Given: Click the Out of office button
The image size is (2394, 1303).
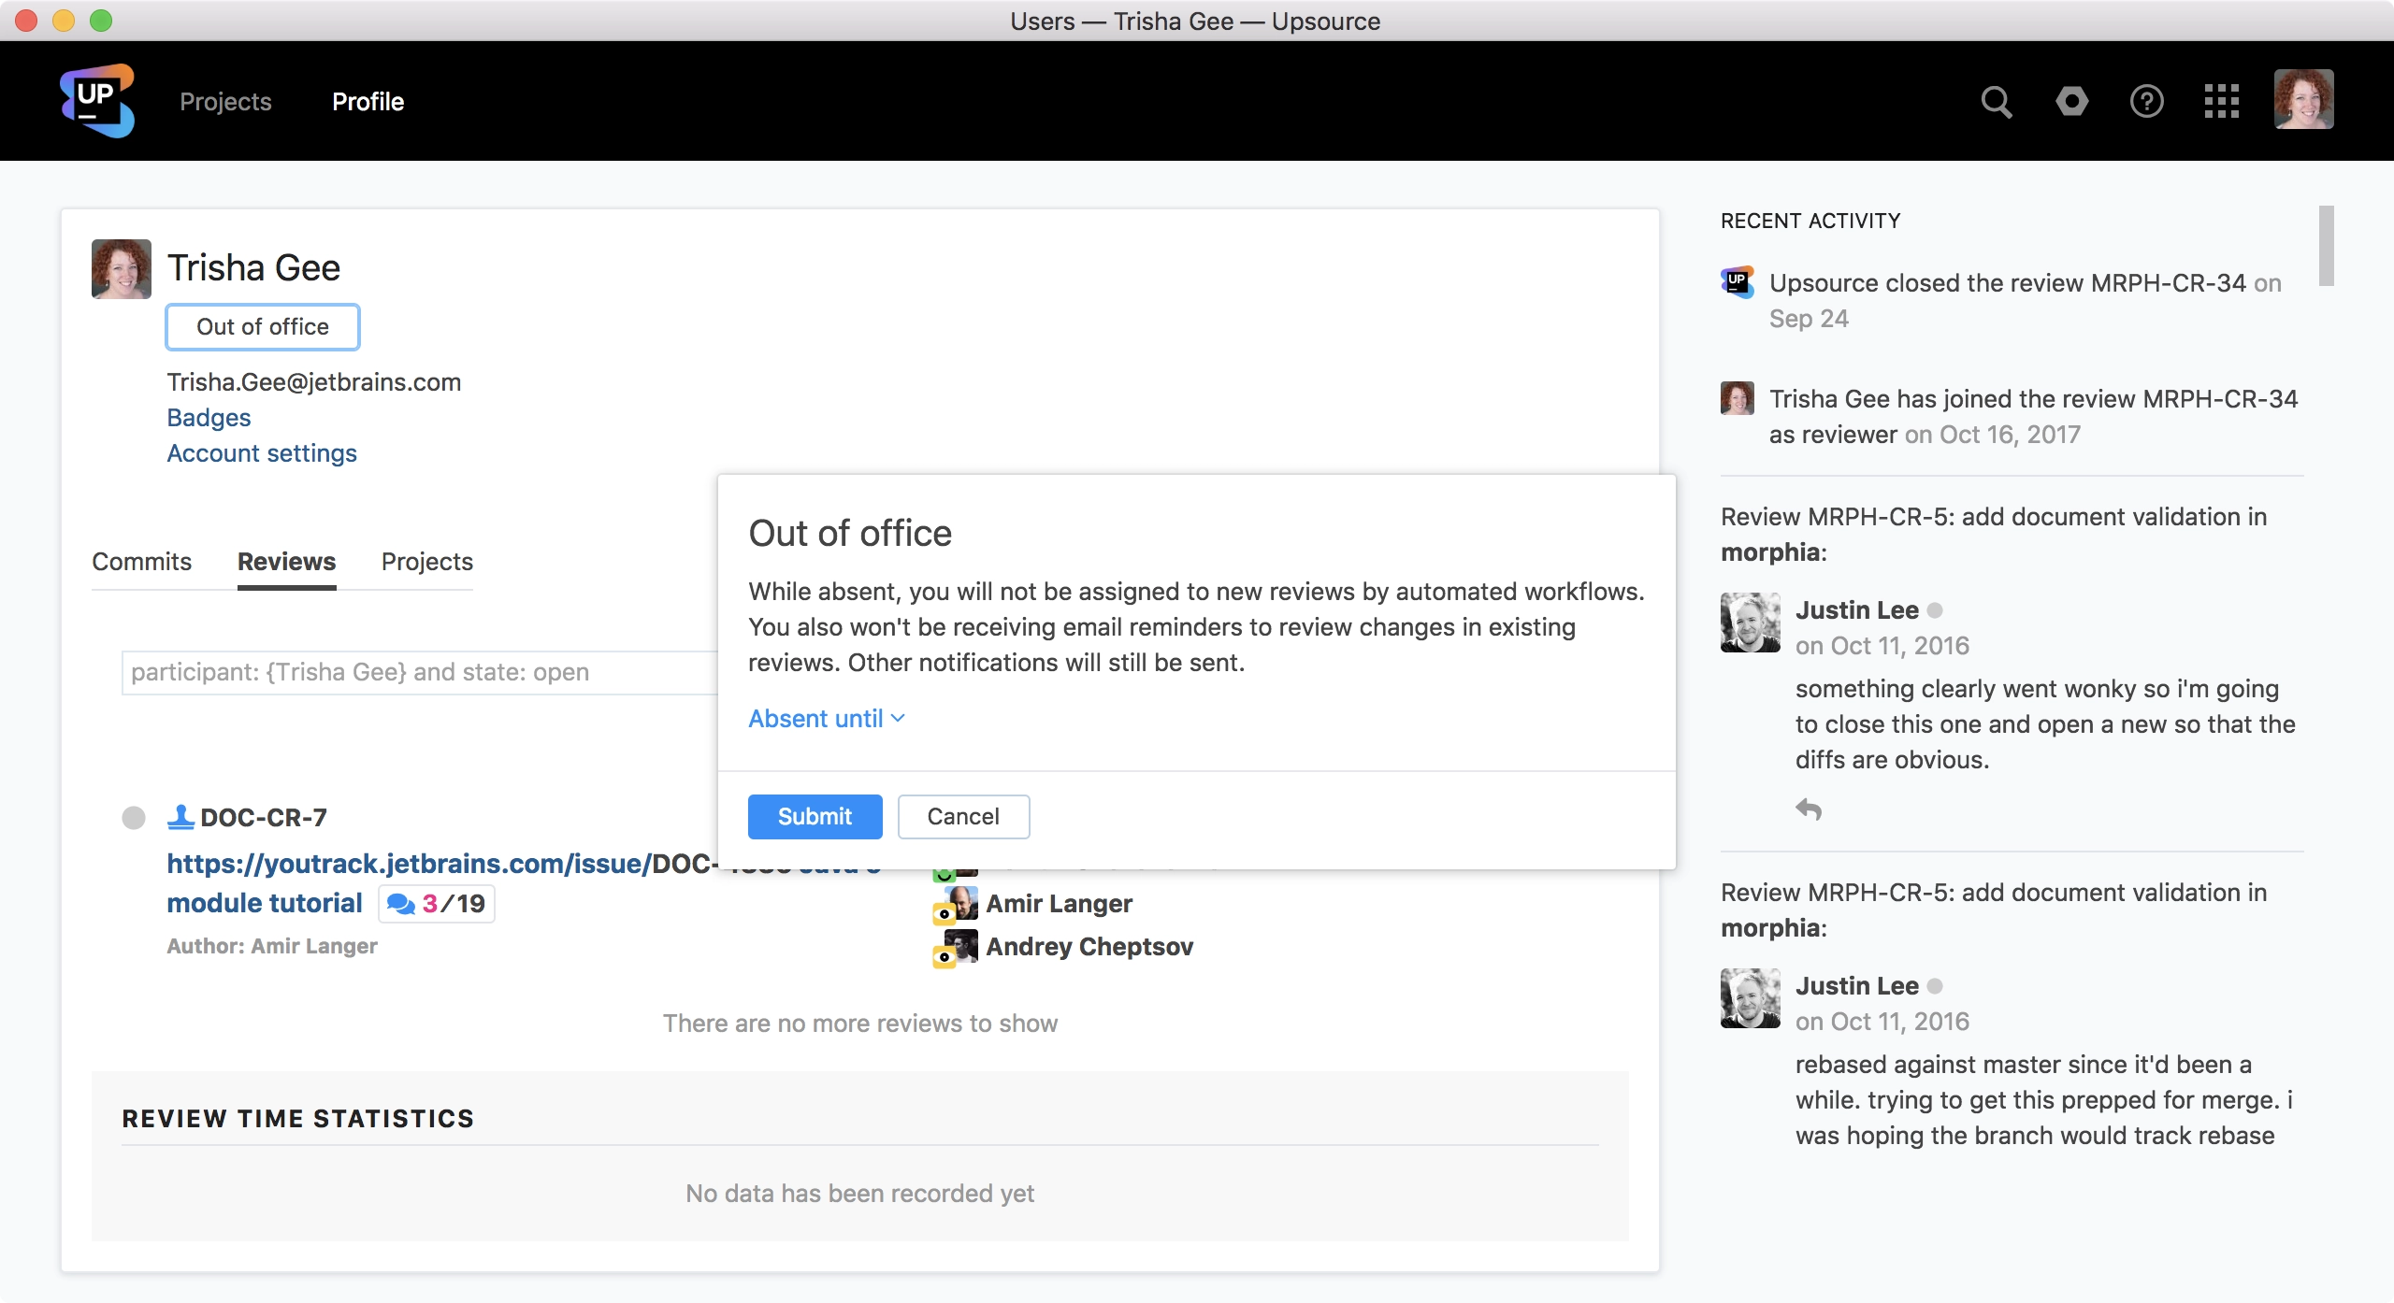Looking at the screenshot, I should (x=263, y=327).
